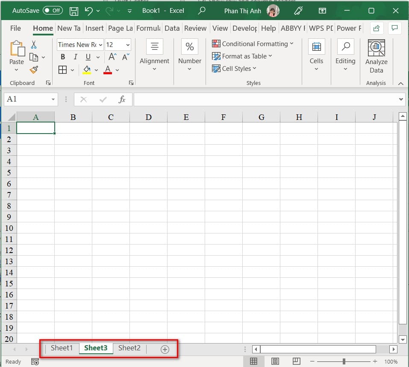Image resolution: width=409 pixels, height=367 pixels.
Task: Switch to Page Break Preview view icon
Action: 296,361
